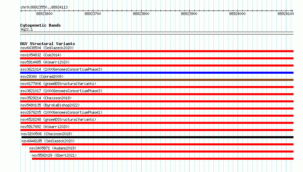Click the 88923700 ruler position
Image resolution: width=303 pixels, height=172 pixels.
93,14
